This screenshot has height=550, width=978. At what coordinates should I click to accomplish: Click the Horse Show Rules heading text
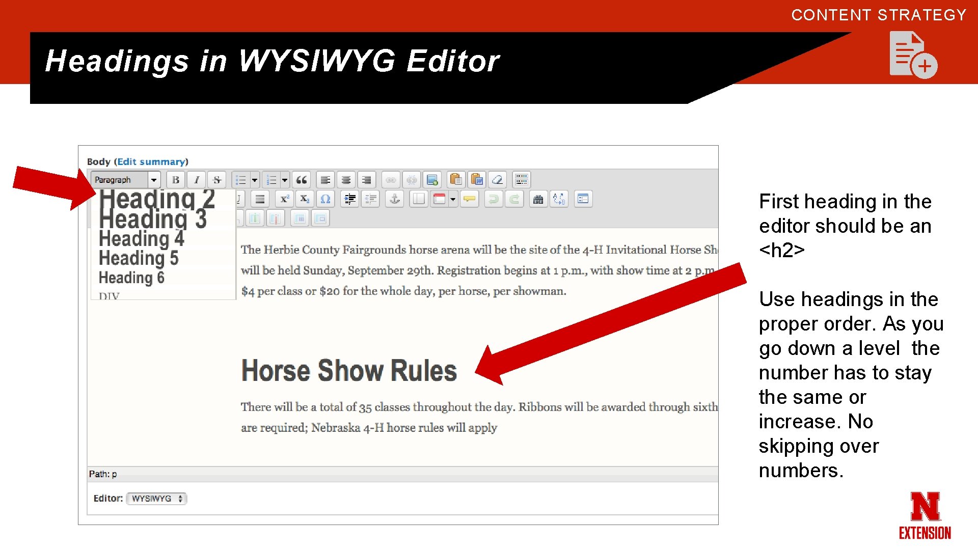click(349, 370)
